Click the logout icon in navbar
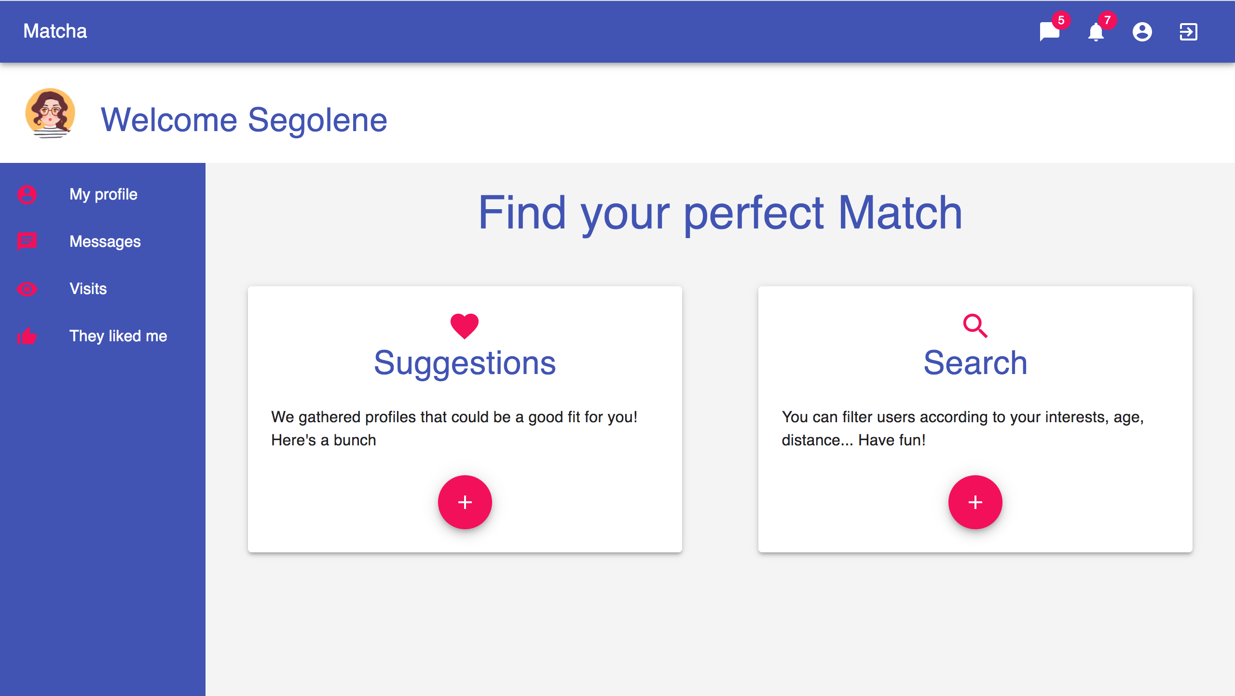Image resolution: width=1235 pixels, height=696 pixels. pyautogui.click(x=1188, y=31)
